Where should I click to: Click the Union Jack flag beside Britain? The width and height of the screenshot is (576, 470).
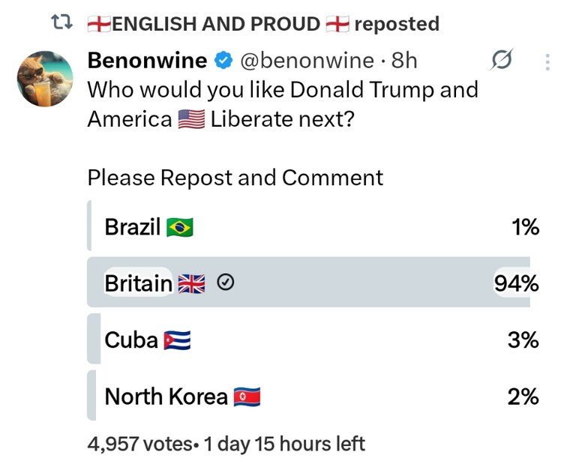click(x=192, y=283)
